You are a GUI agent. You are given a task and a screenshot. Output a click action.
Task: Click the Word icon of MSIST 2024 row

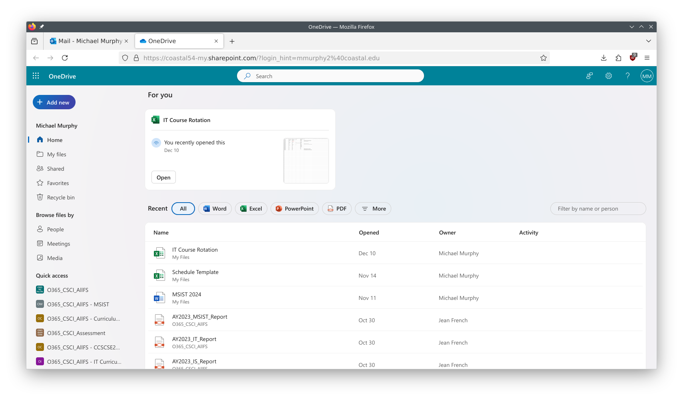(159, 298)
